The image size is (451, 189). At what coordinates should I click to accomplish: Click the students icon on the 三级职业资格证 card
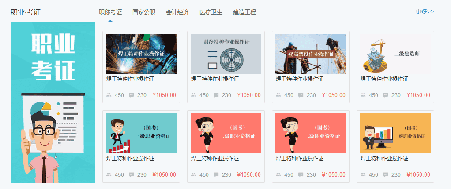tap(109, 174)
